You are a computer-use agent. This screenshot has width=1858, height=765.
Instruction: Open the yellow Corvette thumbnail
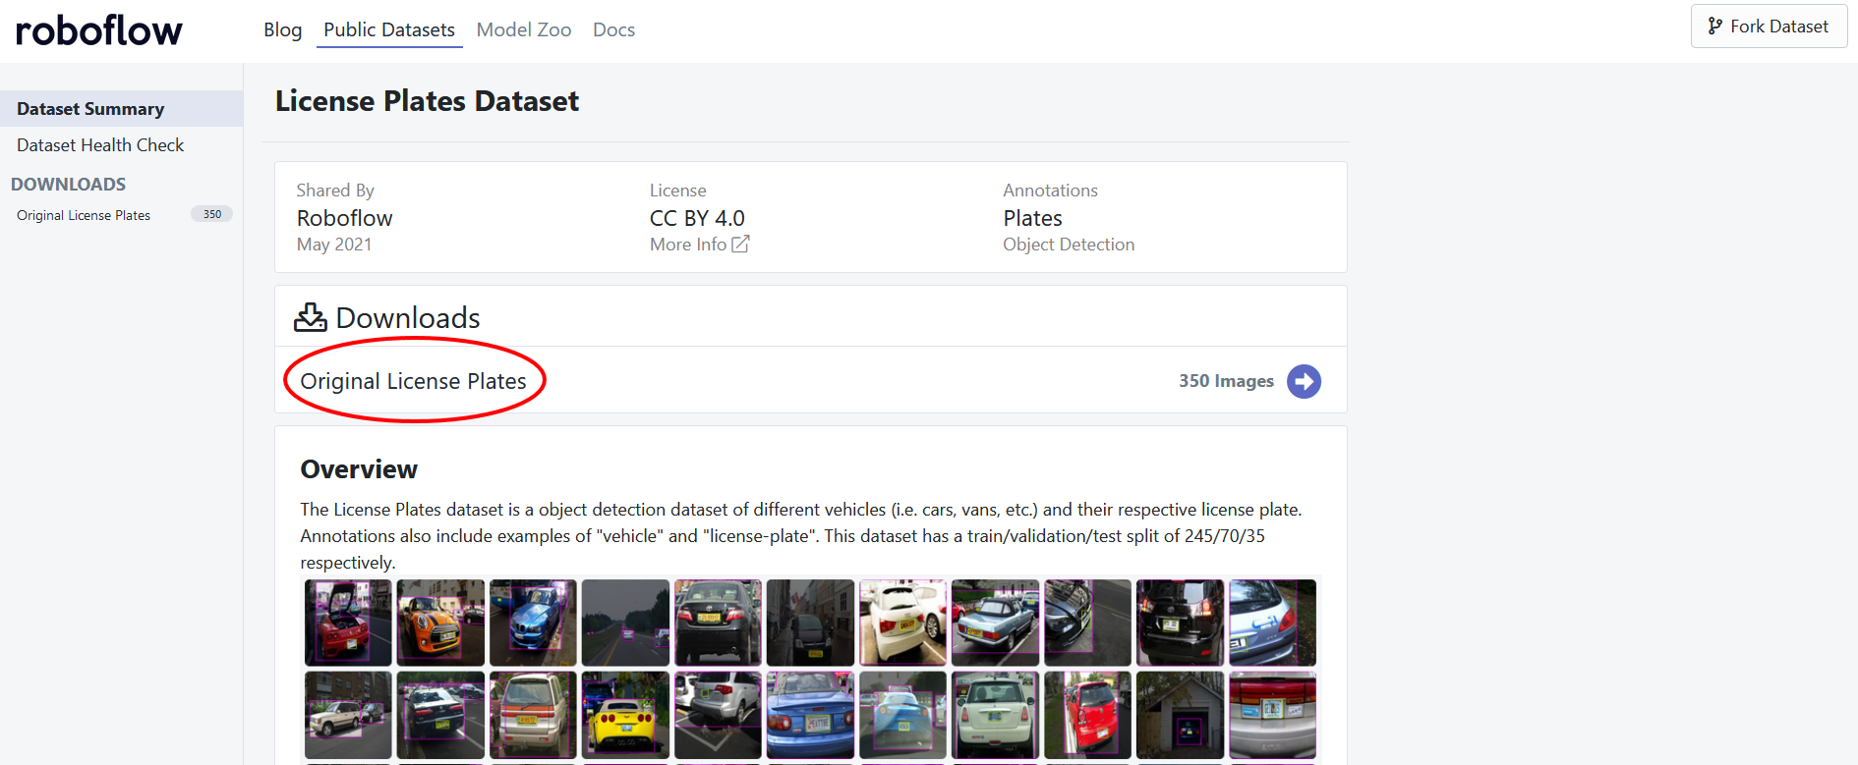[625, 715]
